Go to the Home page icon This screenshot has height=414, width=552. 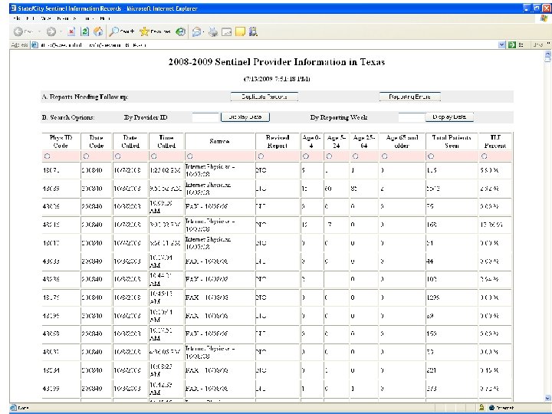(x=98, y=31)
